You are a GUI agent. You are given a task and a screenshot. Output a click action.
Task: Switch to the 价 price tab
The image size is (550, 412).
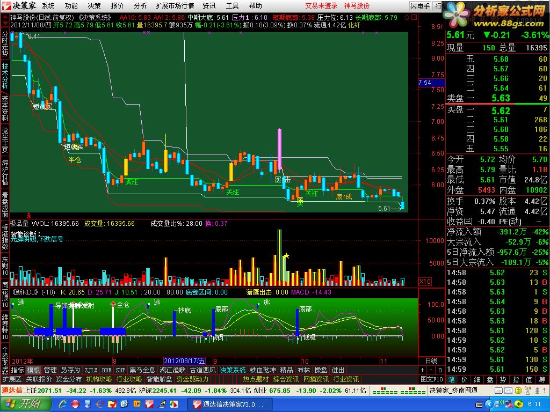[465, 379]
